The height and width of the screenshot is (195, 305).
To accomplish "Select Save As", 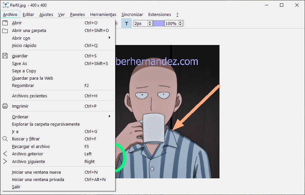I will point(58,63).
